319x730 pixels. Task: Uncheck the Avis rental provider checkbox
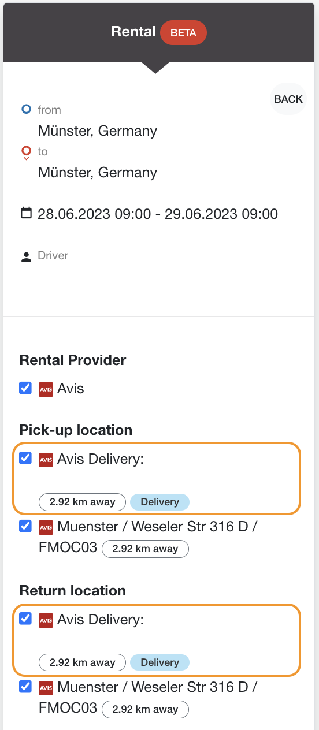click(x=25, y=388)
